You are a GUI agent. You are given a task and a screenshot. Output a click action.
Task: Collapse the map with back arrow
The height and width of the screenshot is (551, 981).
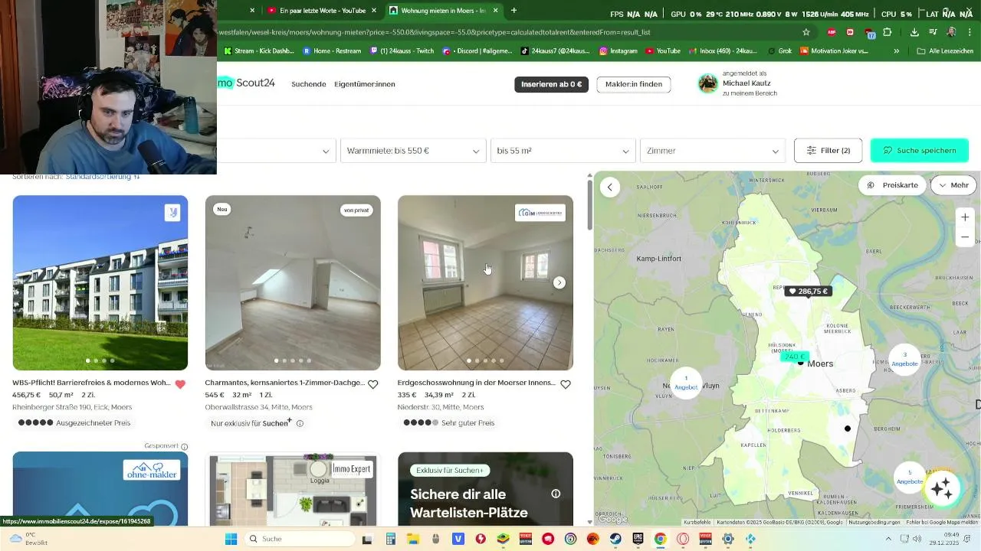[x=610, y=187]
